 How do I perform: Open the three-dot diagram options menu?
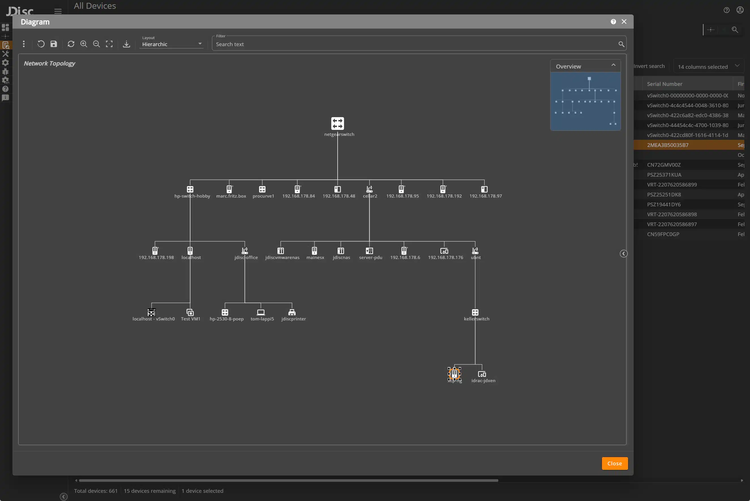24,44
